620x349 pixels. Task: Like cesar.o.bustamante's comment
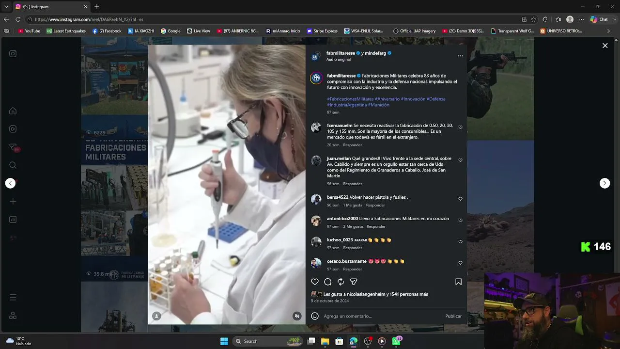pos(460,263)
